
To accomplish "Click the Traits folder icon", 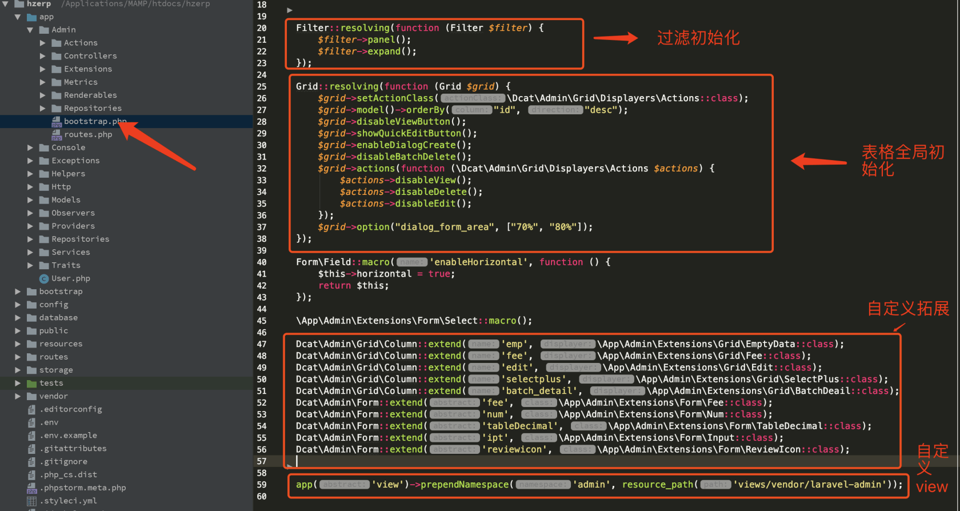I will (44, 265).
